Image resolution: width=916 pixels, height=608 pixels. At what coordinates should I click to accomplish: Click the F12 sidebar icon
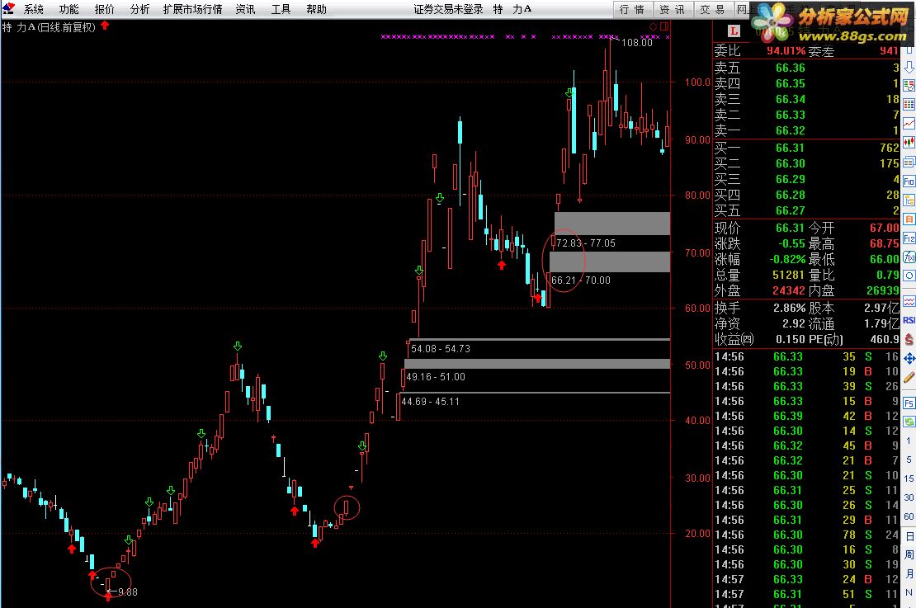tap(909, 238)
